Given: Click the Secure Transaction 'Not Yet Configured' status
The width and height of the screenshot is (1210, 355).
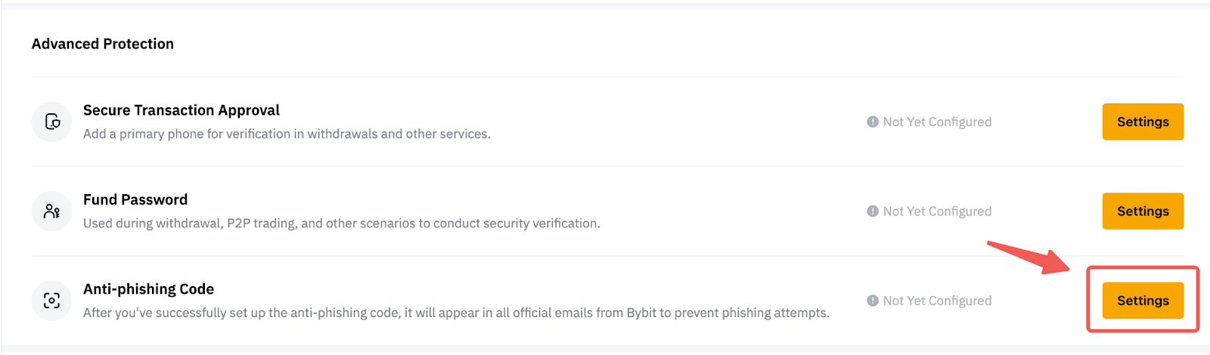Looking at the screenshot, I should coord(937,122).
